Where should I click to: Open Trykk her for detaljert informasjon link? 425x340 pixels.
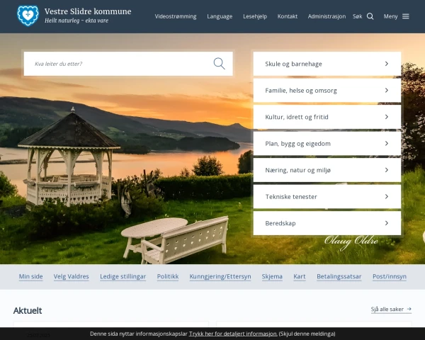coord(232,334)
